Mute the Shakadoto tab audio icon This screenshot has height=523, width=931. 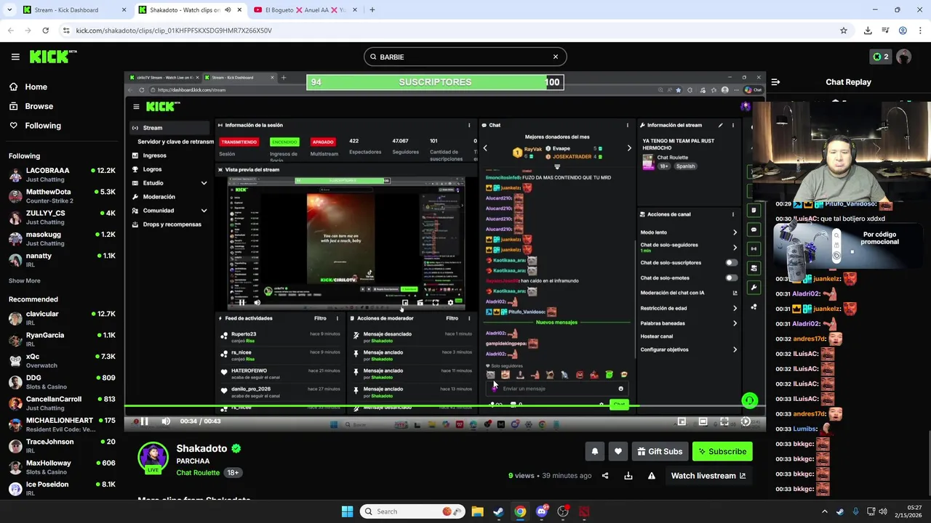(x=228, y=10)
